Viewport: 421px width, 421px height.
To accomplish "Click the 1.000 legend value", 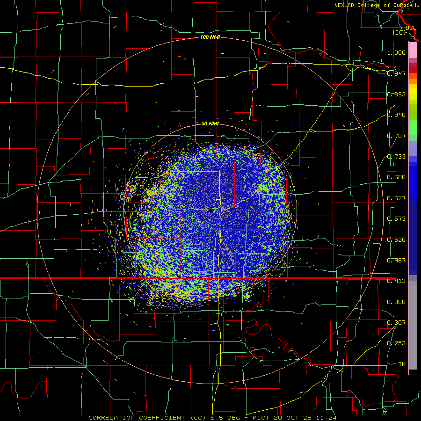I will (396, 52).
